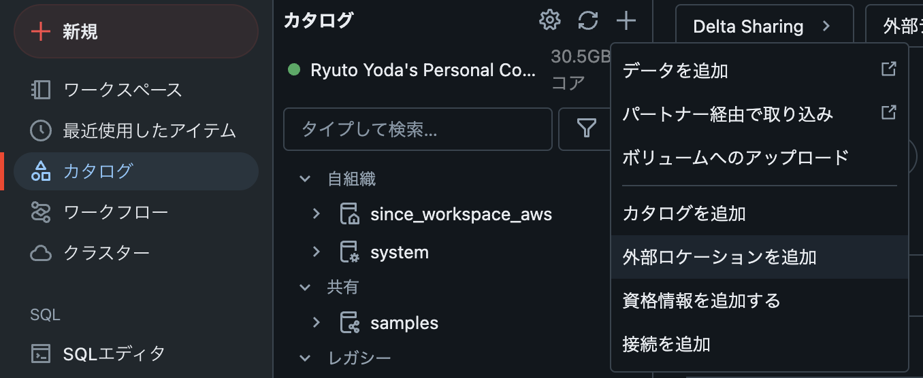Open the catalog settings gear icon

coord(549,20)
